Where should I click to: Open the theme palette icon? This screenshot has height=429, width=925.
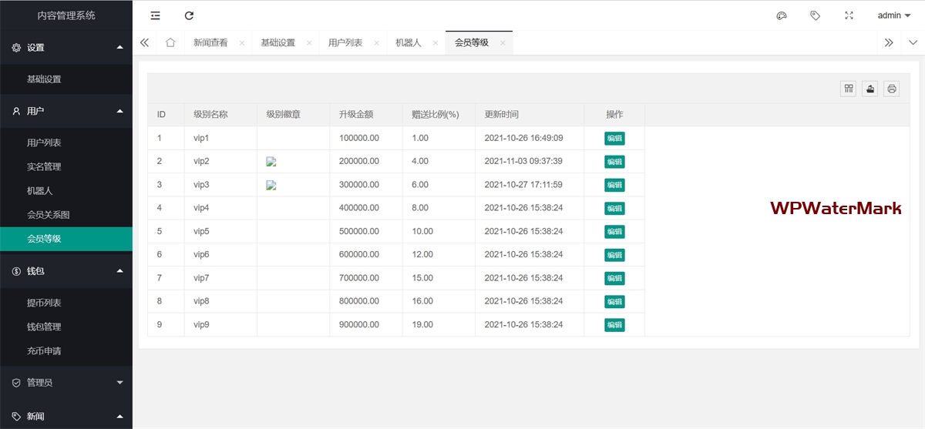click(782, 15)
